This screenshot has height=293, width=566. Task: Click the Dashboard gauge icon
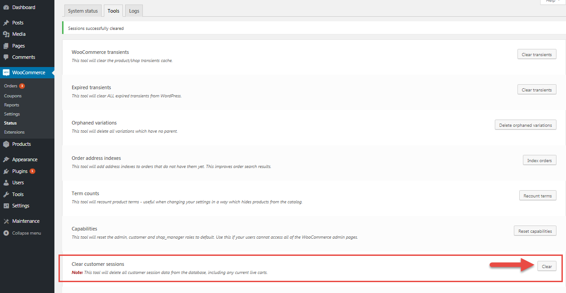click(x=6, y=7)
